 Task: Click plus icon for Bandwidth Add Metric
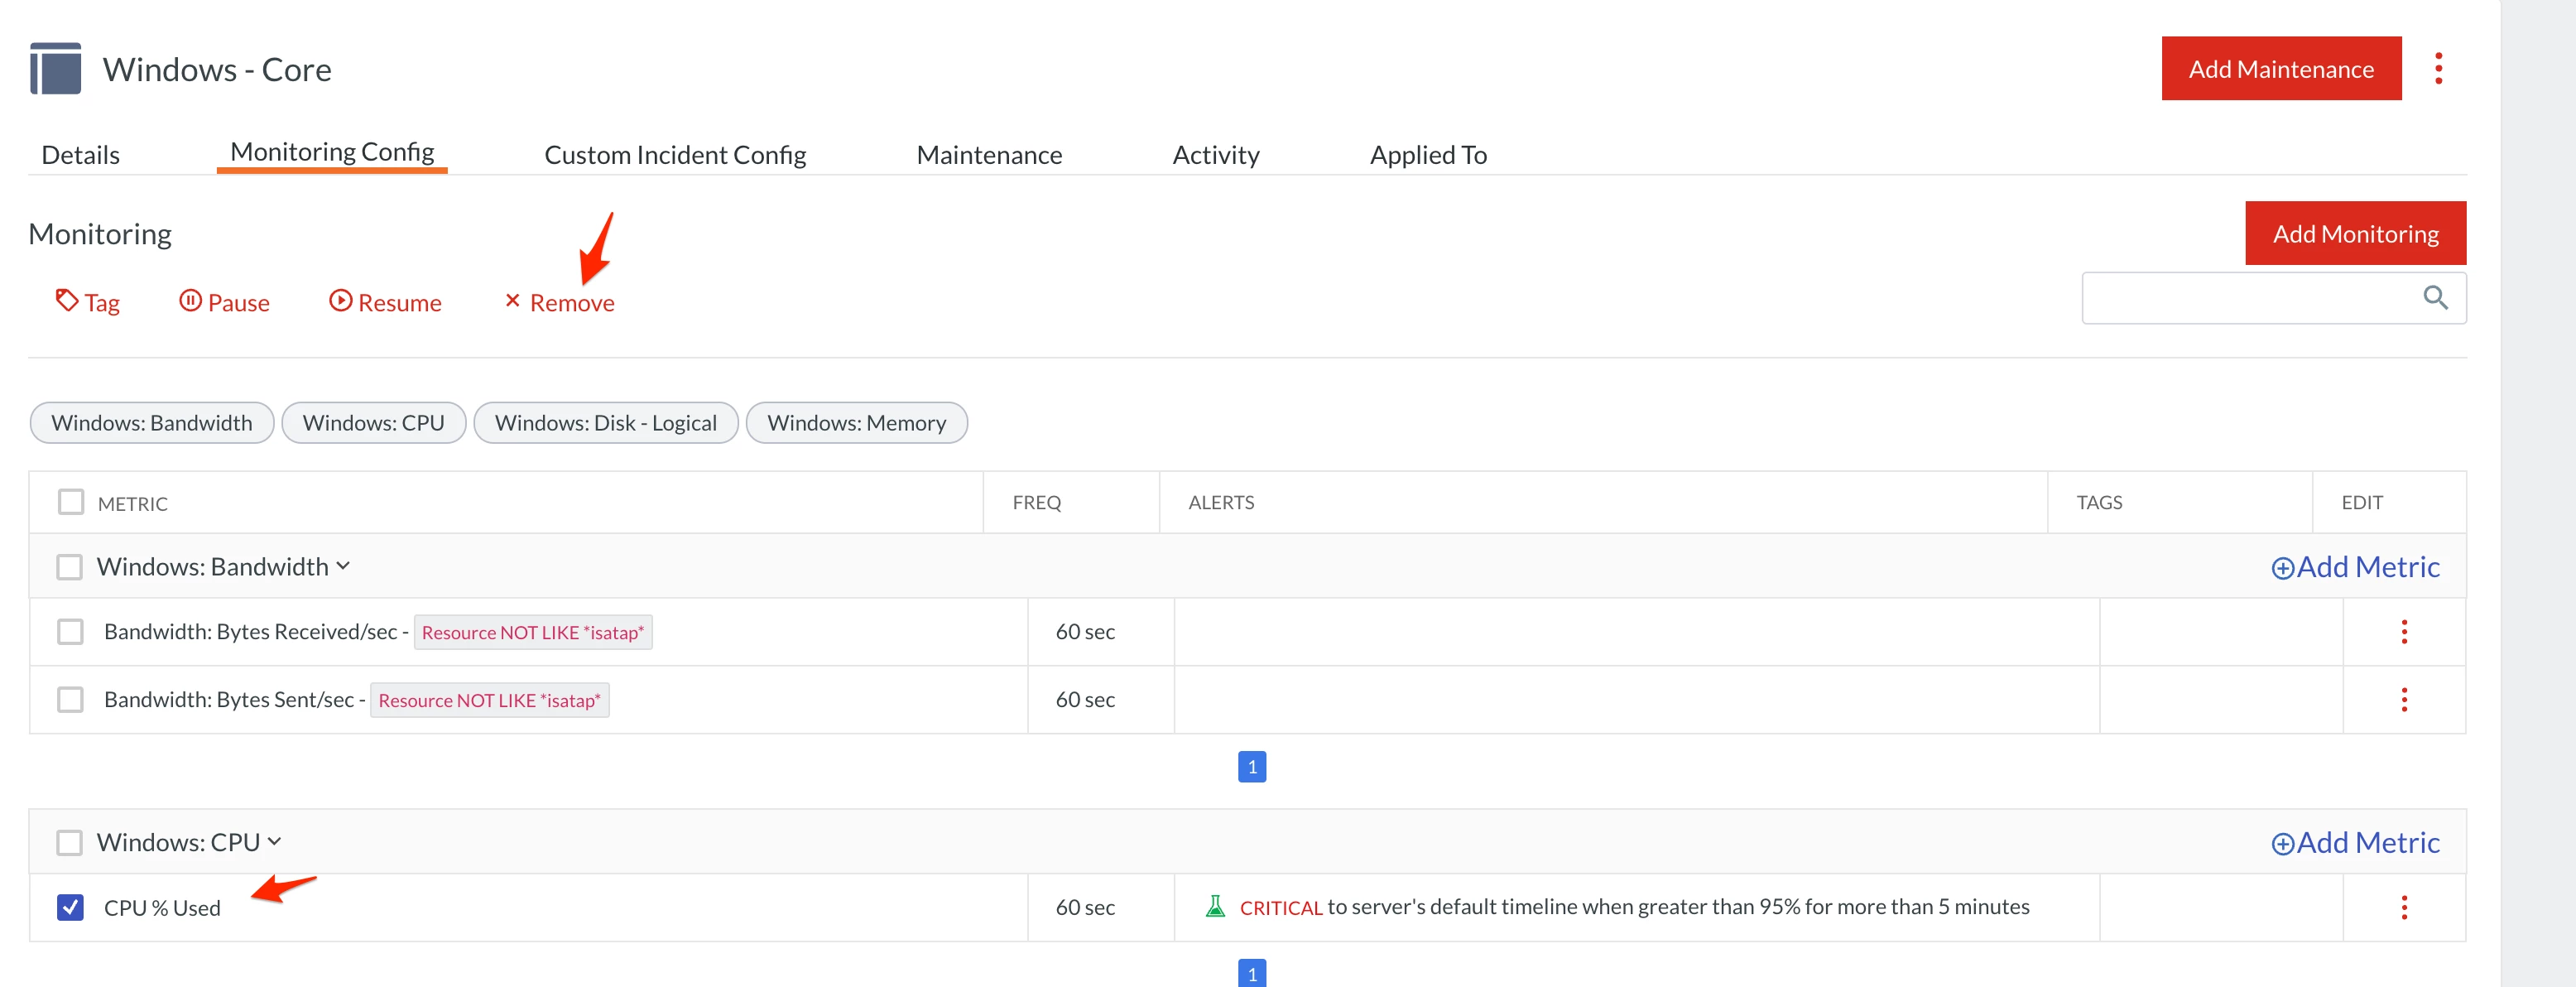pyautogui.click(x=2282, y=568)
